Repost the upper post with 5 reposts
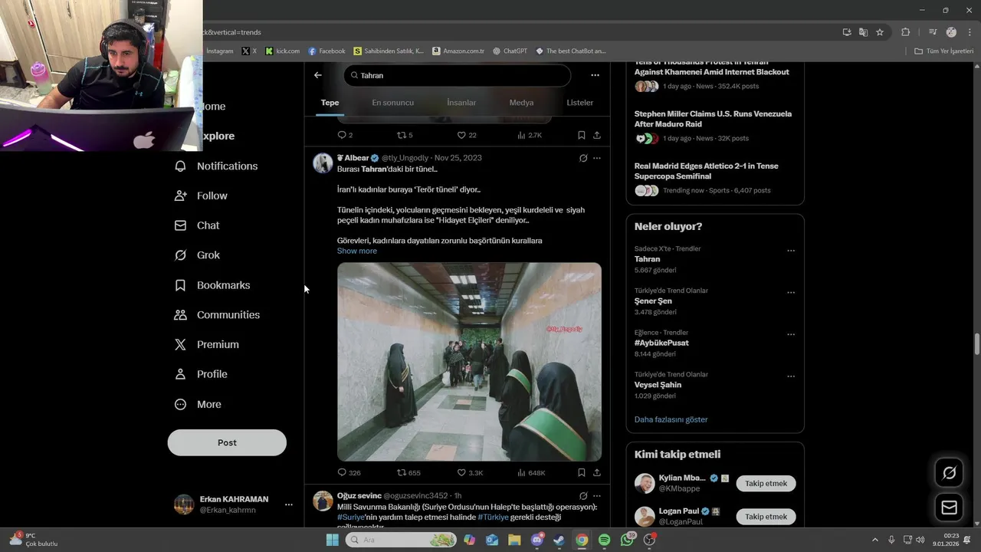The width and height of the screenshot is (981, 552). (405, 135)
